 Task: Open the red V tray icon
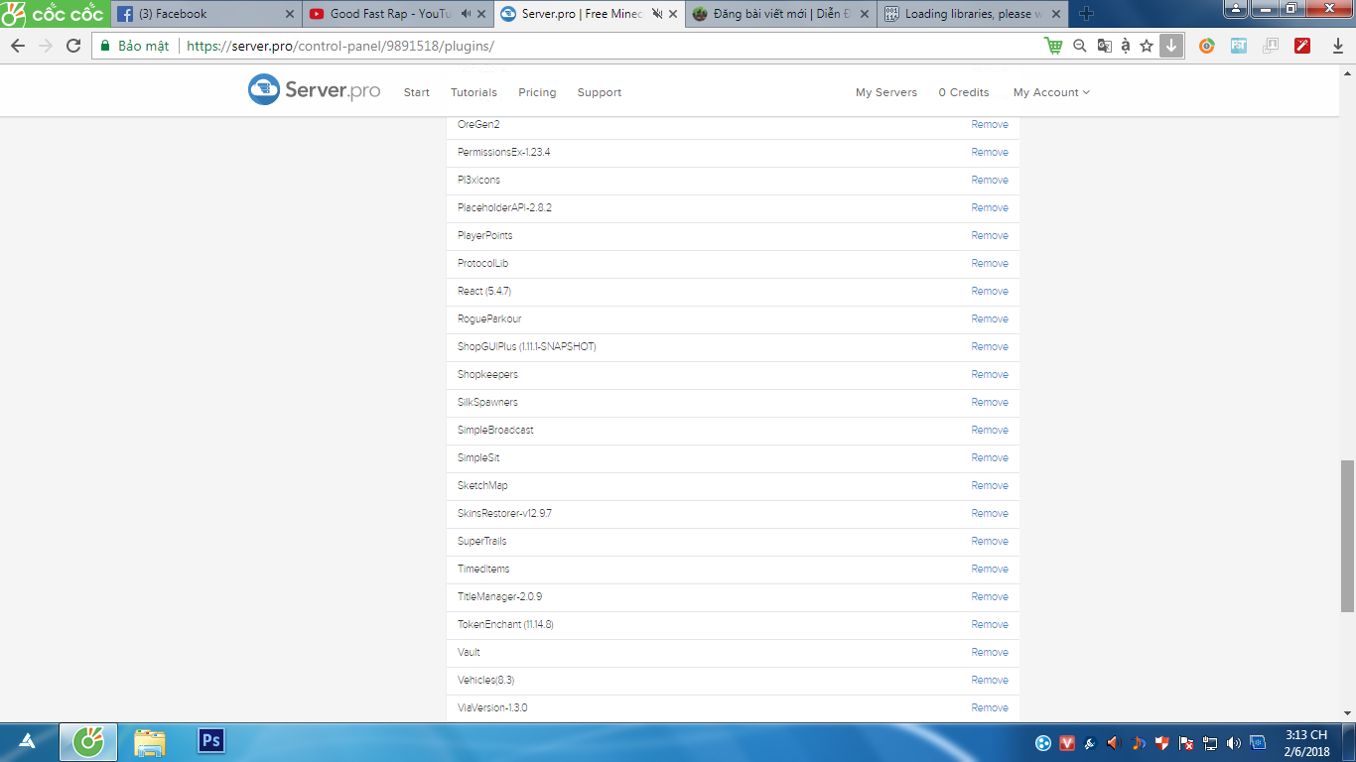tap(1068, 743)
